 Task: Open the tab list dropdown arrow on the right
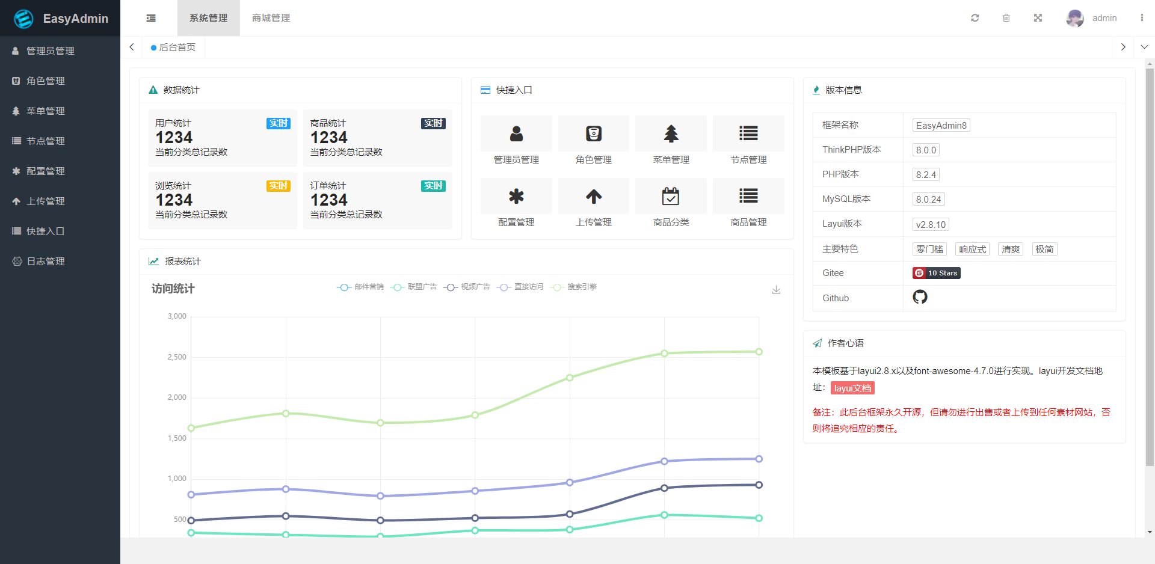[x=1144, y=47]
